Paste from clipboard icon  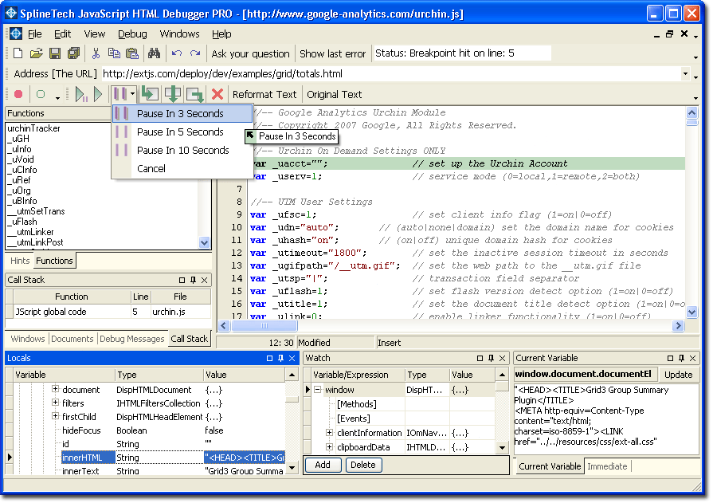coord(132,53)
